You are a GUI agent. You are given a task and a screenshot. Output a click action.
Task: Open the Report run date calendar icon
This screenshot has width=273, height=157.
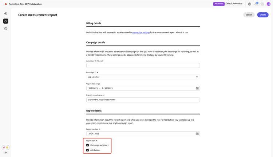(197, 133)
